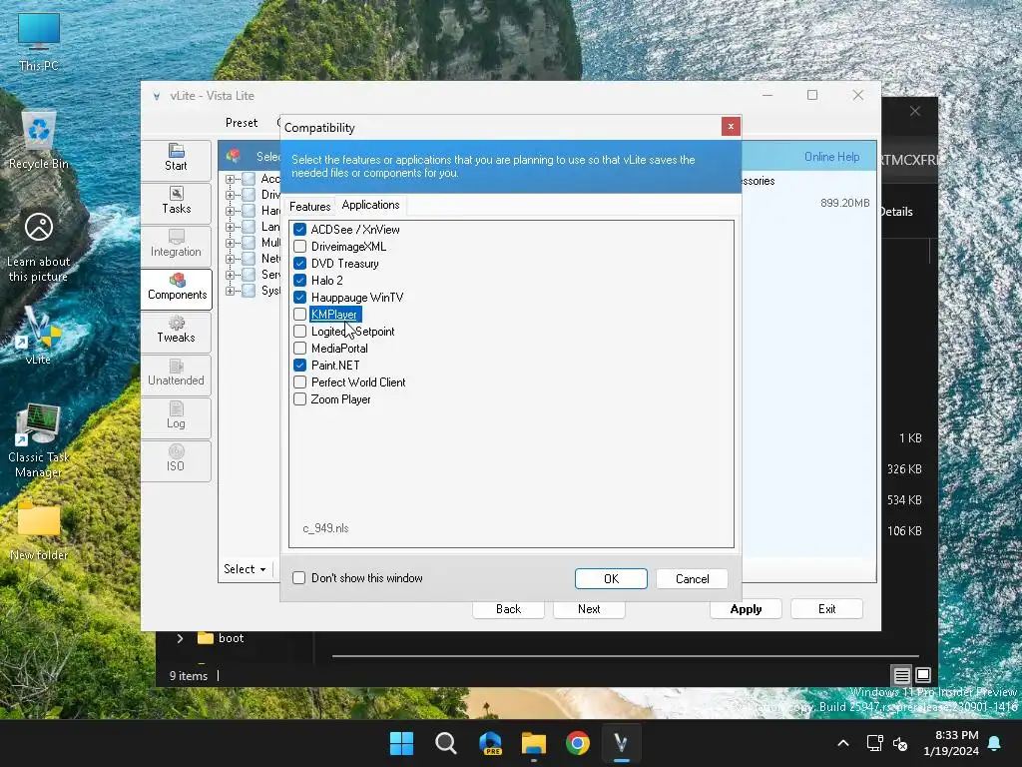Open File Explorer from taskbar

click(x=534, y=743)
